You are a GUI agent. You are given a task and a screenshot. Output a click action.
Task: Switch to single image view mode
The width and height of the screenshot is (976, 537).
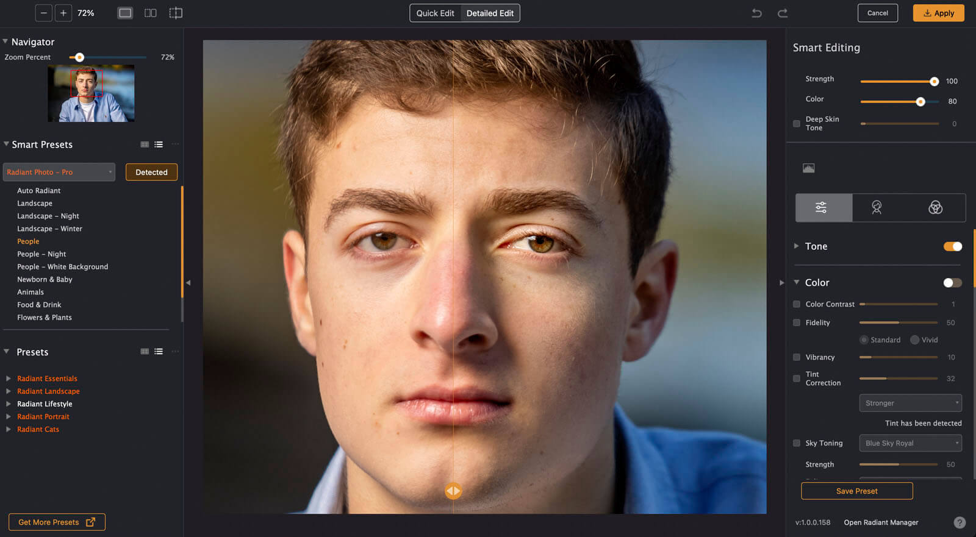click(x=125, y=13)
